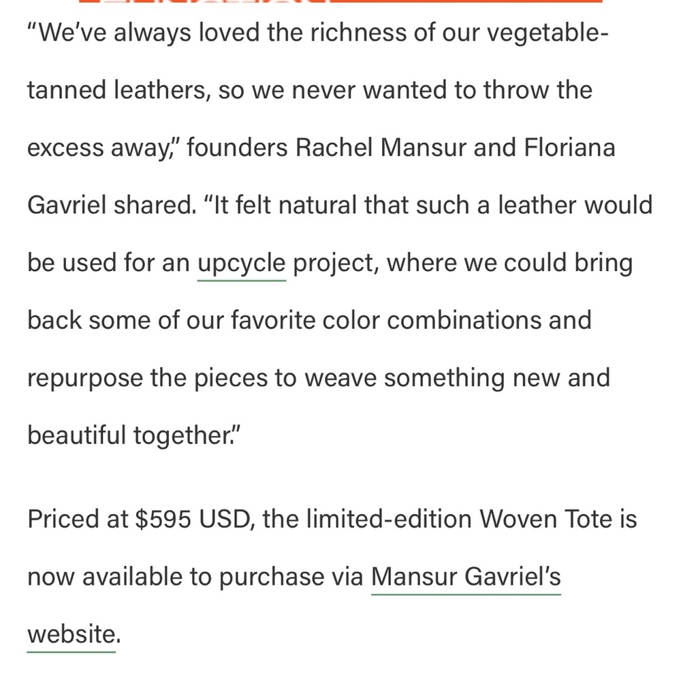This screenshot has height=681, width=681.
Task: Click the word founders
Action: pyautogui.click(x=237, y=148)
